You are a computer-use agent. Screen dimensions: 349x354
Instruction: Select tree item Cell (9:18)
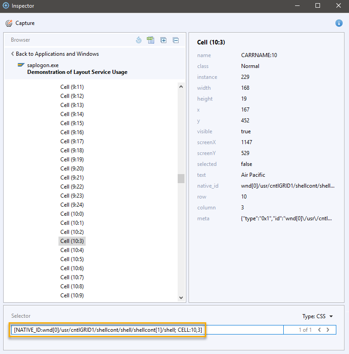pyautogui.click(x=72, y=150)
